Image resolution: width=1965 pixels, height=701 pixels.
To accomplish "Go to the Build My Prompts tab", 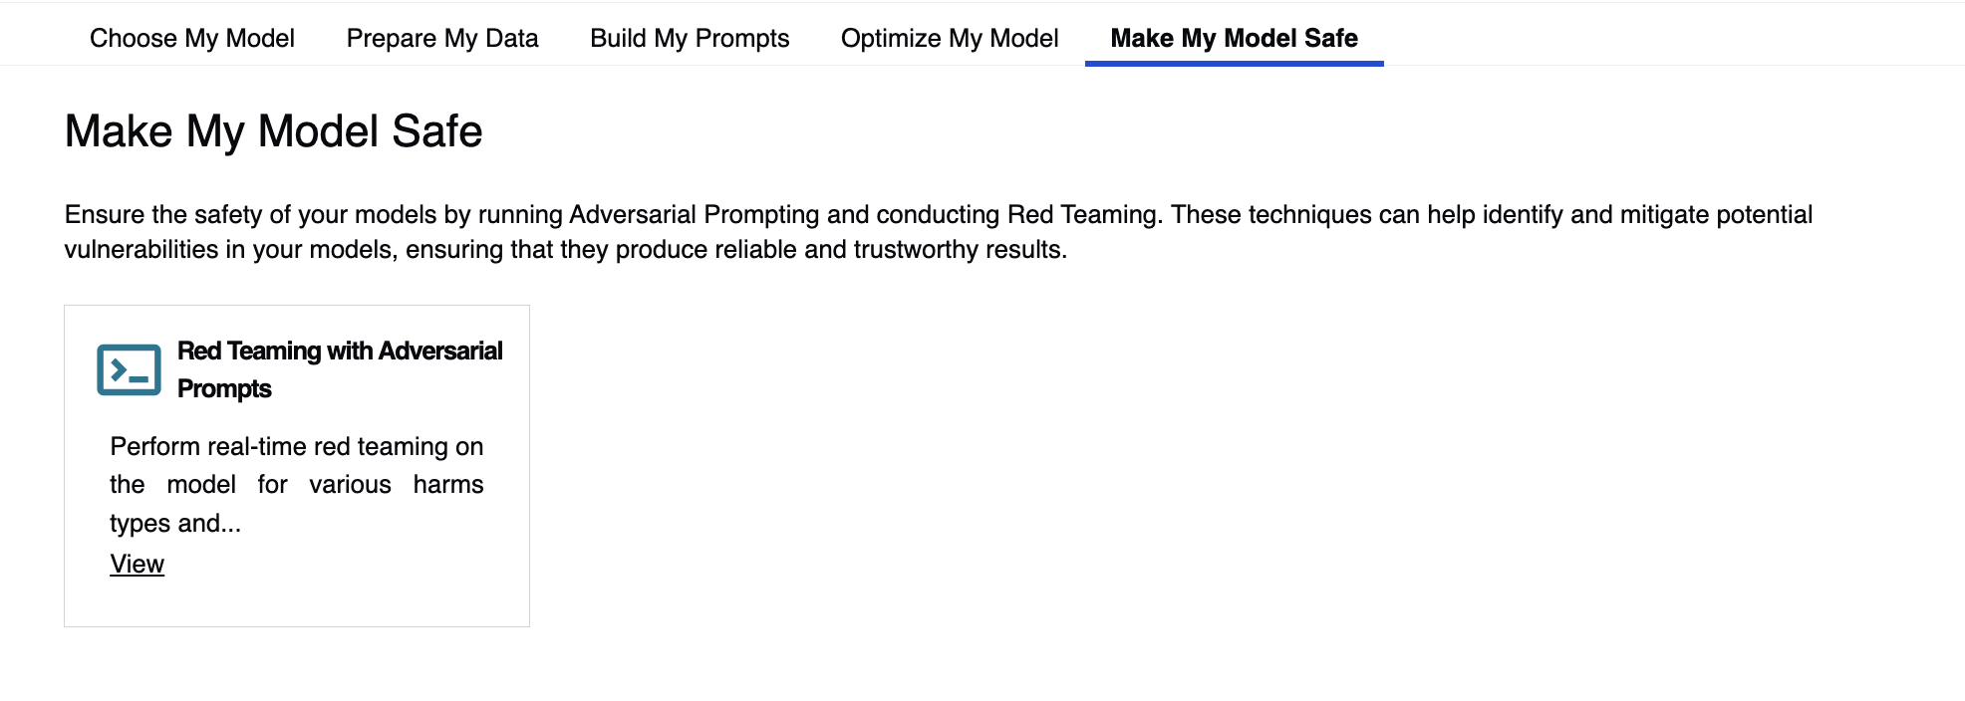I will coord(690,38).
